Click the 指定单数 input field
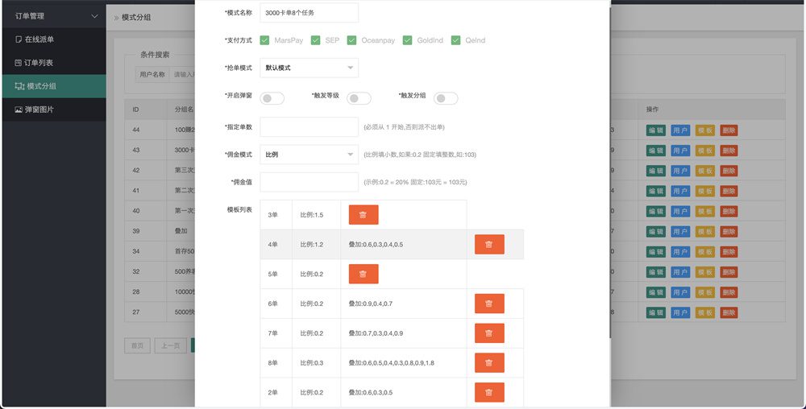Screen dimensions: 806x409 coord(309,126)
